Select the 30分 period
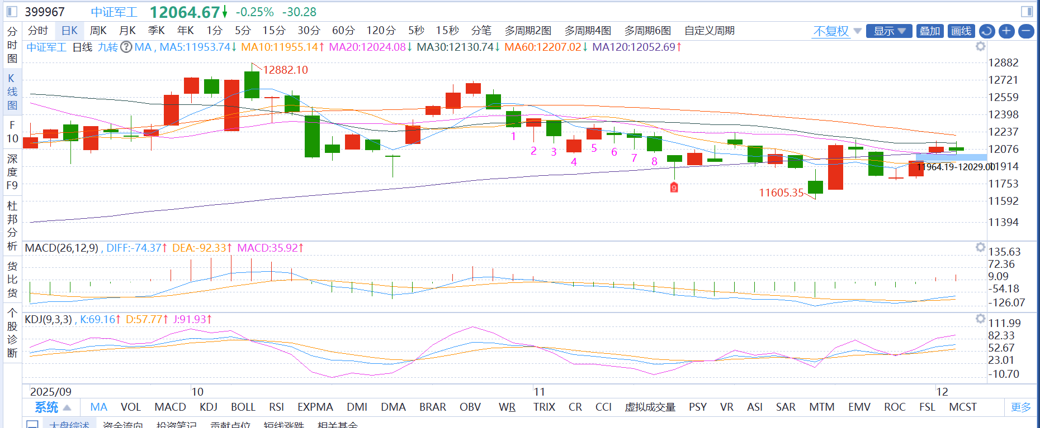Viewport: 1040px width, 428px height. 309,31
